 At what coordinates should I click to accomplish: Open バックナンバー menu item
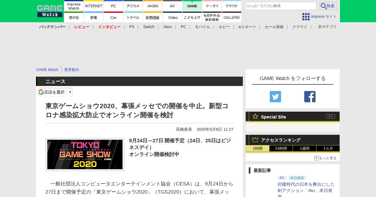click(x=52, y=27)
